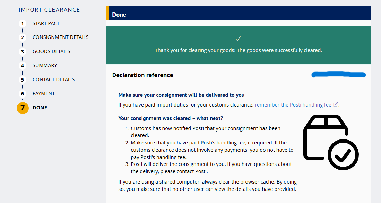Go to the Payment step
The height and width of the screenshot is (203, 381).
[44, 93]
